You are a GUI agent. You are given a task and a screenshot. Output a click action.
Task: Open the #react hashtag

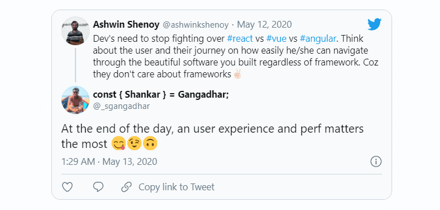click(240, 38)
